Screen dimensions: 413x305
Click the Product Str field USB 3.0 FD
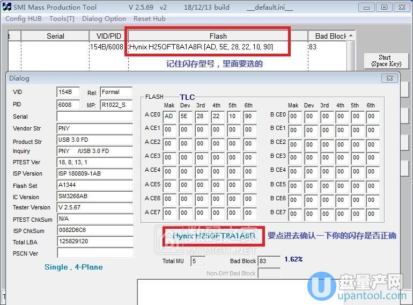pos(94,141)
